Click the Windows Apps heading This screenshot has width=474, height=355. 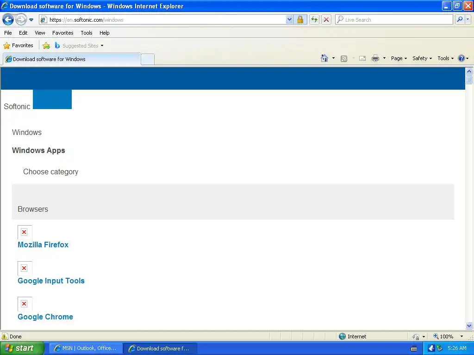(x=38, y=150)
